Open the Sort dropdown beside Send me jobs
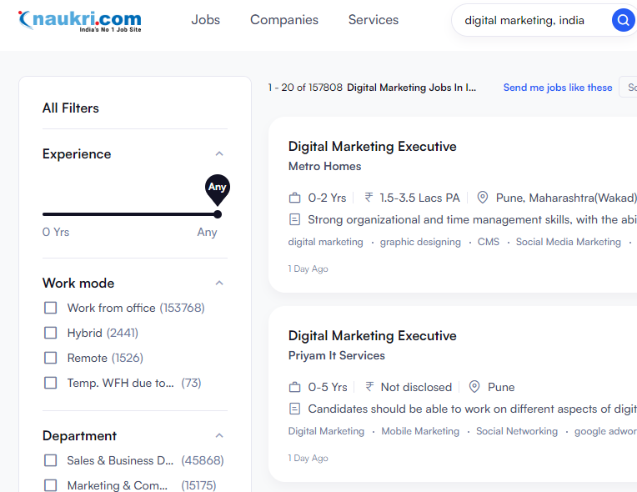This screenshot has height=492, width=637. tap(628, 87)
